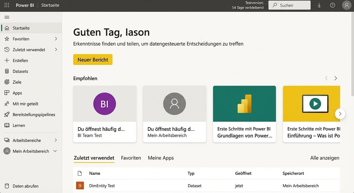Collapse navigation with the hamburger icon
354x193 pixels.
(7, 17)
